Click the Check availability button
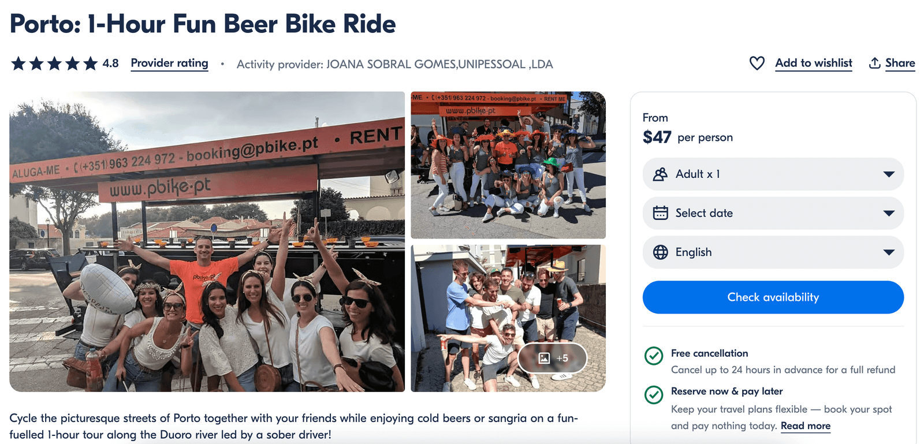Screen dimensions: 924x444 click(x=773, y=297)
